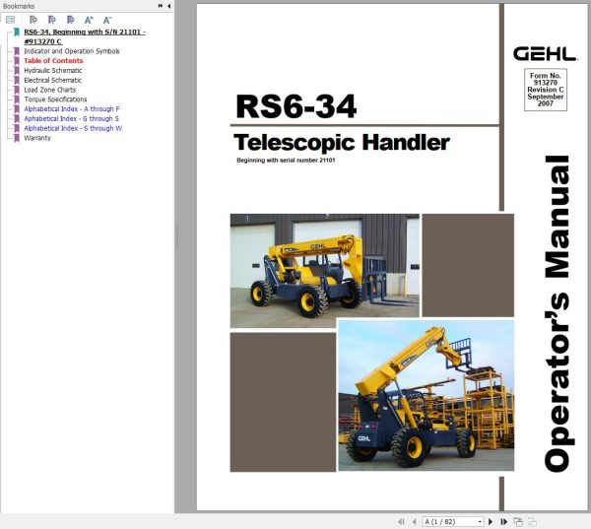Open the Warranty bookmark
Viewport: 591px width, 529px height.
coord(37,138)
